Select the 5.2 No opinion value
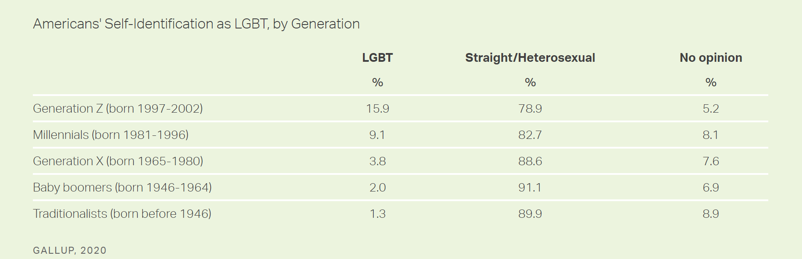Viewport: 802px width, 259px height. (x=711, y=108)
